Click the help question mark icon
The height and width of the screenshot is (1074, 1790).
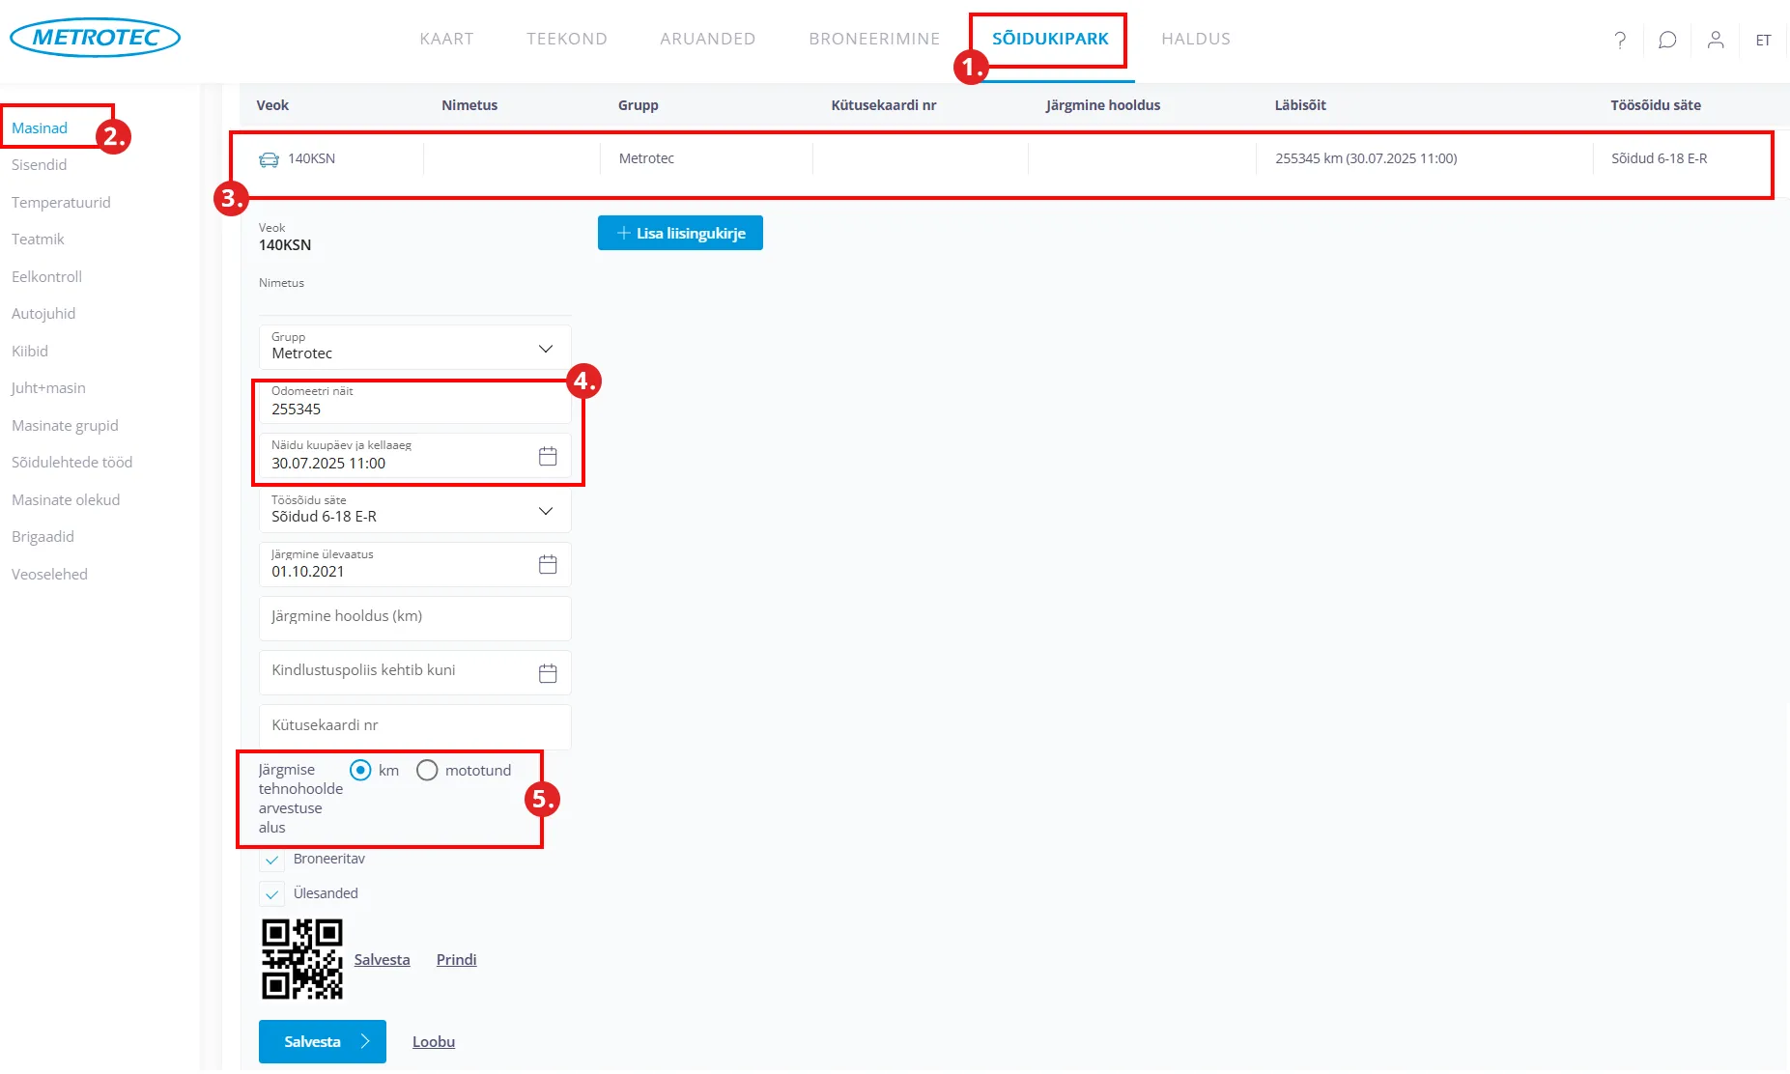pyautogui.click(x=1620, y=40)
